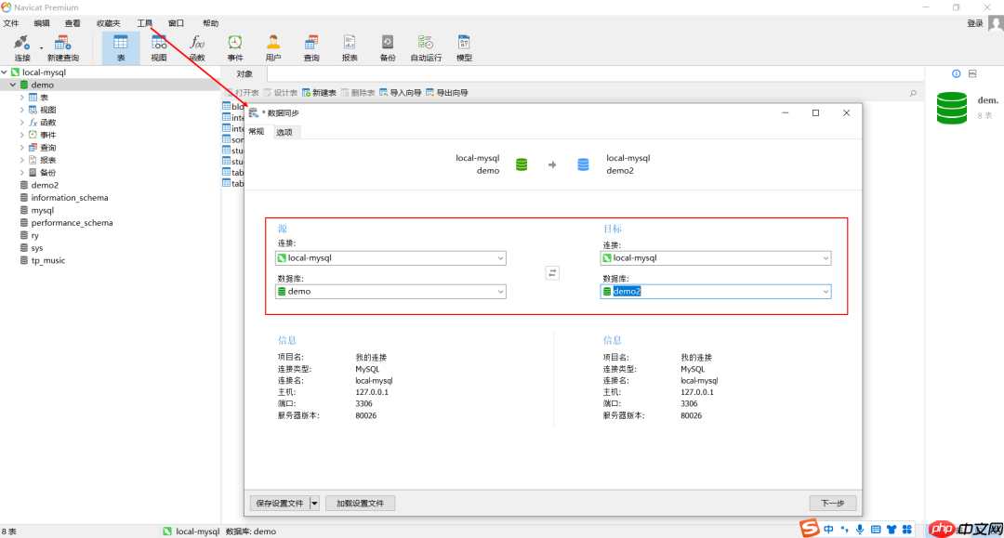Swap source and target with the swap button
The image size is (1004, 538).
coord(553,272)
